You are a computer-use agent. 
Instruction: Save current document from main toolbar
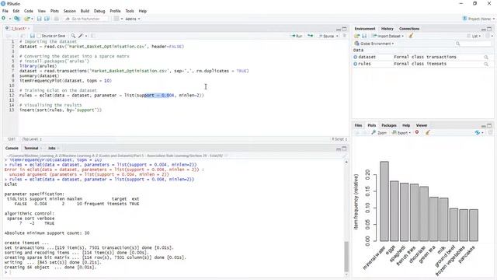coord(40,19)
